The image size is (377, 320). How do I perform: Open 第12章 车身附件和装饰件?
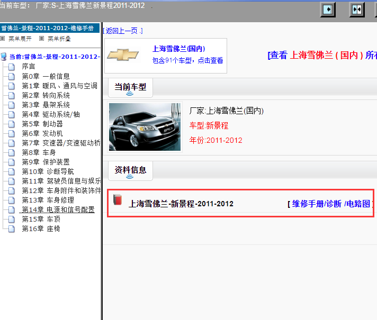coord(61,190)
